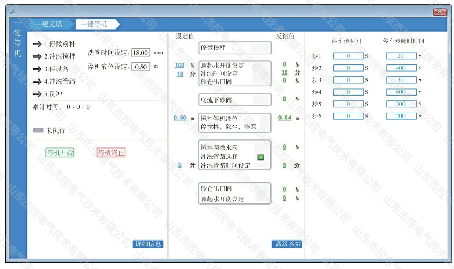Select the 一键停机 tab
Image resolution: width=454 pixels, height=269 pixels.
point(95,24)
